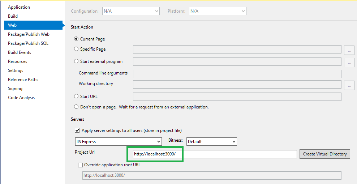
Task: Browse for an external program
Action: coord(349,63)
